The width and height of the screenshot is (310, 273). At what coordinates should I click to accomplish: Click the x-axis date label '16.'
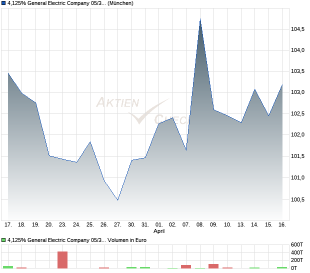[x=282, y=225]
